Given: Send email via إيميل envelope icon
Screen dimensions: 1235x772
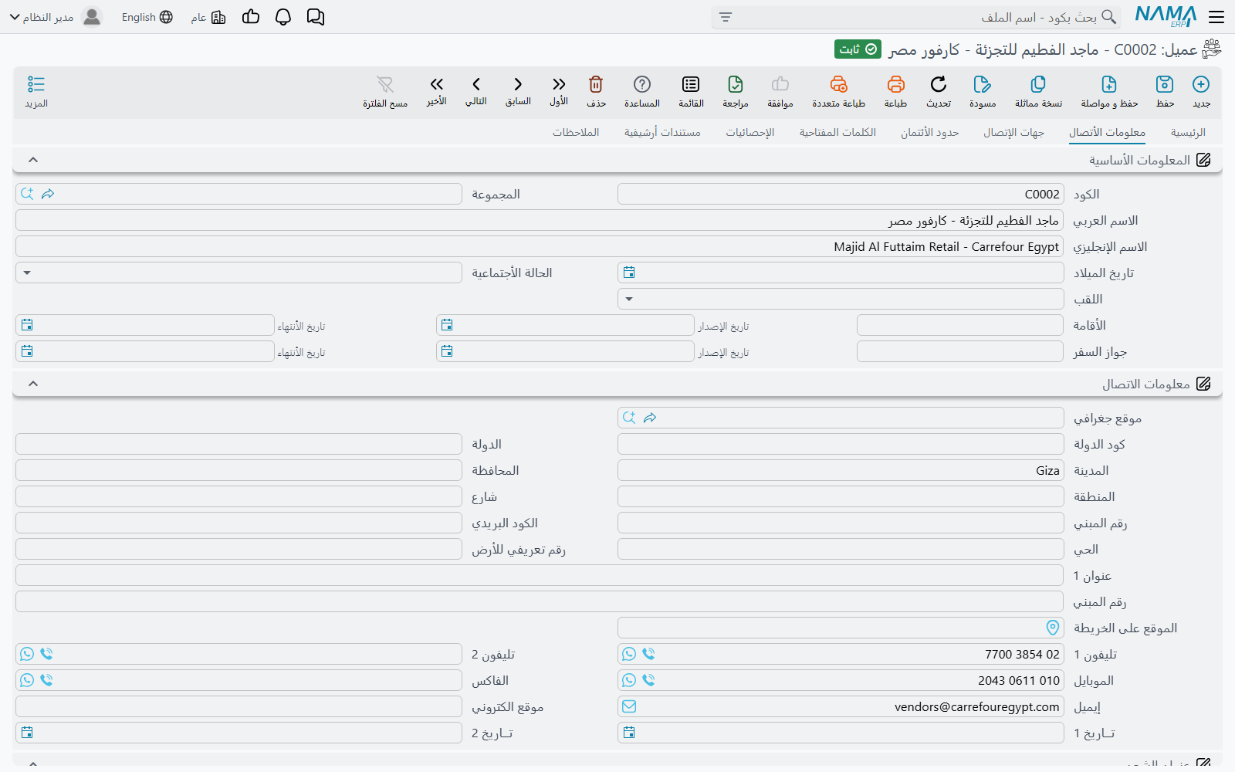Looking at the screenshot, I should click(x=629, y=706).
